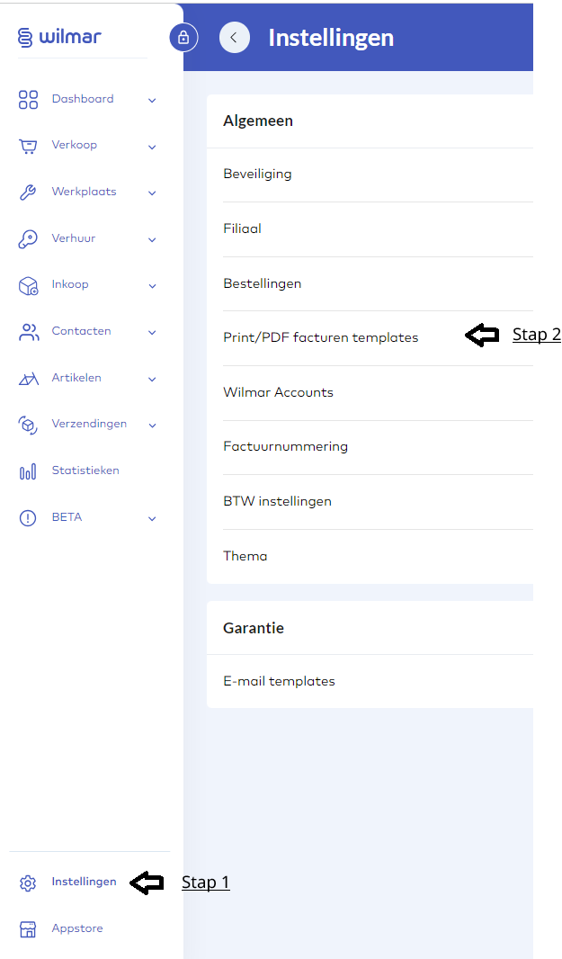Open E-mail templates under Garantie
This screenshot has height=959, width=562.
pyautogui.click(x=279, y=681)
